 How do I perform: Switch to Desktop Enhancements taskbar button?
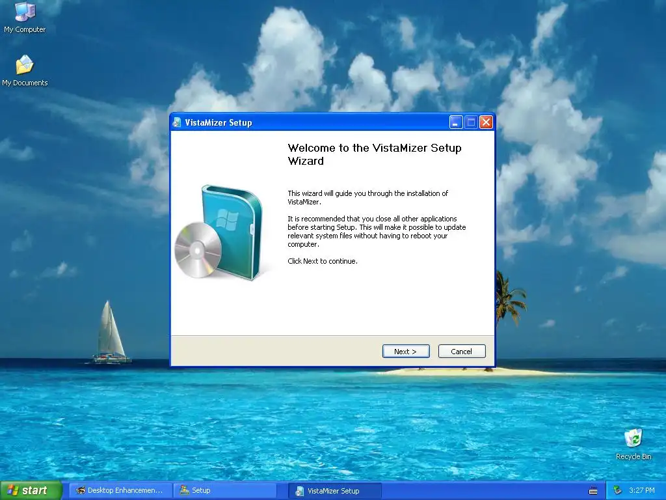point(120,490)
